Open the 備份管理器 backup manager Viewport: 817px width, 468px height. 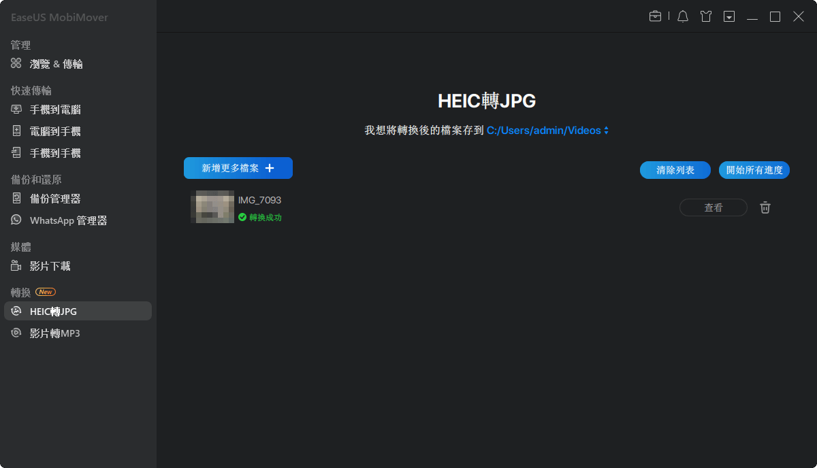click(x=54, y=198)
